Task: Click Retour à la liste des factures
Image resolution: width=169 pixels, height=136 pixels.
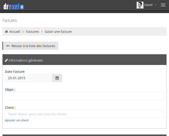Action: pos(30,46)
